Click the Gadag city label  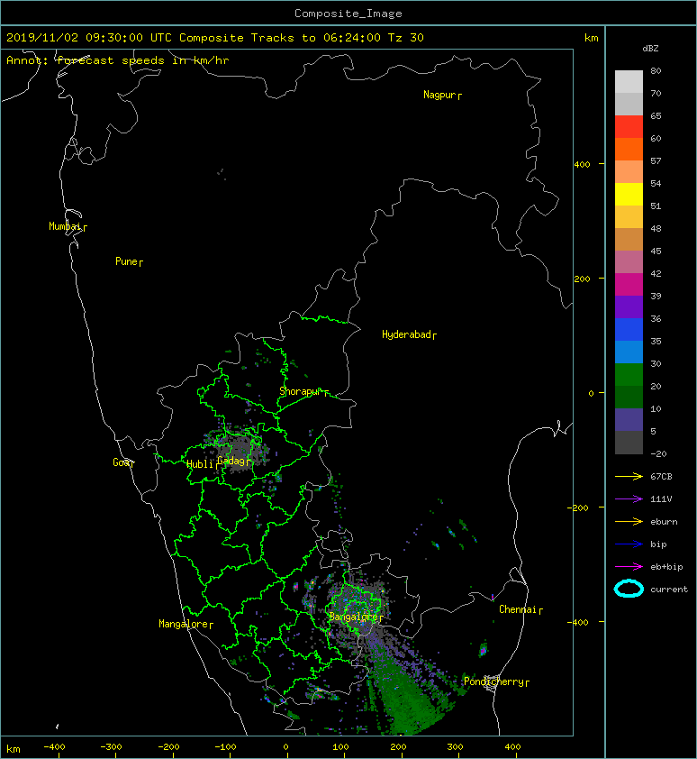tap(231, 461)
